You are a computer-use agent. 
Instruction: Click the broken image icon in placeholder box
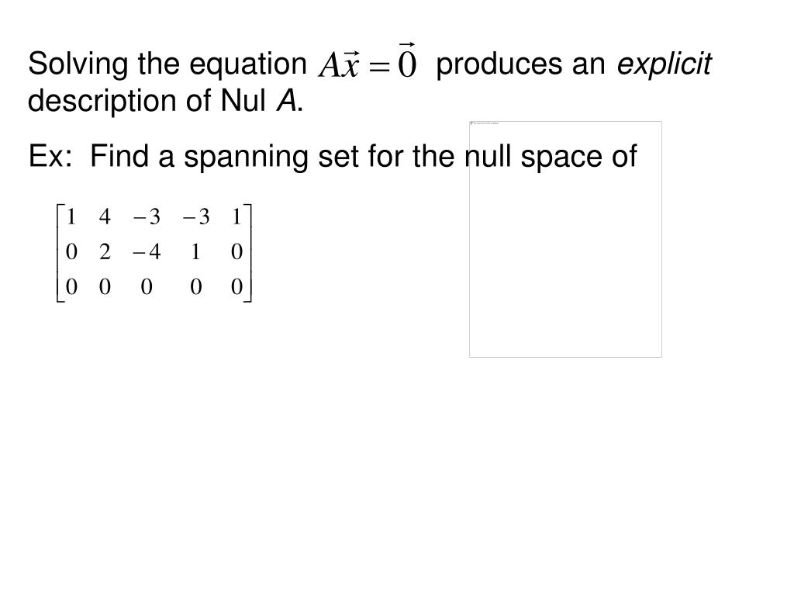point(472,123)
